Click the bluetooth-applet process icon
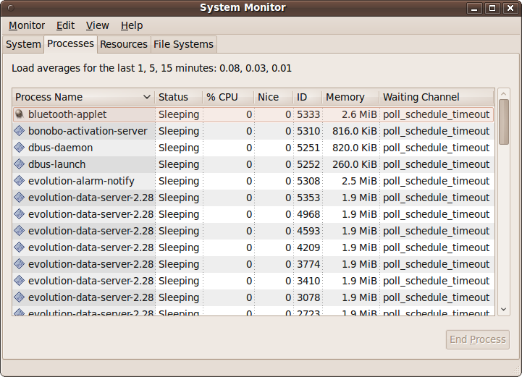 coord(20,114)
